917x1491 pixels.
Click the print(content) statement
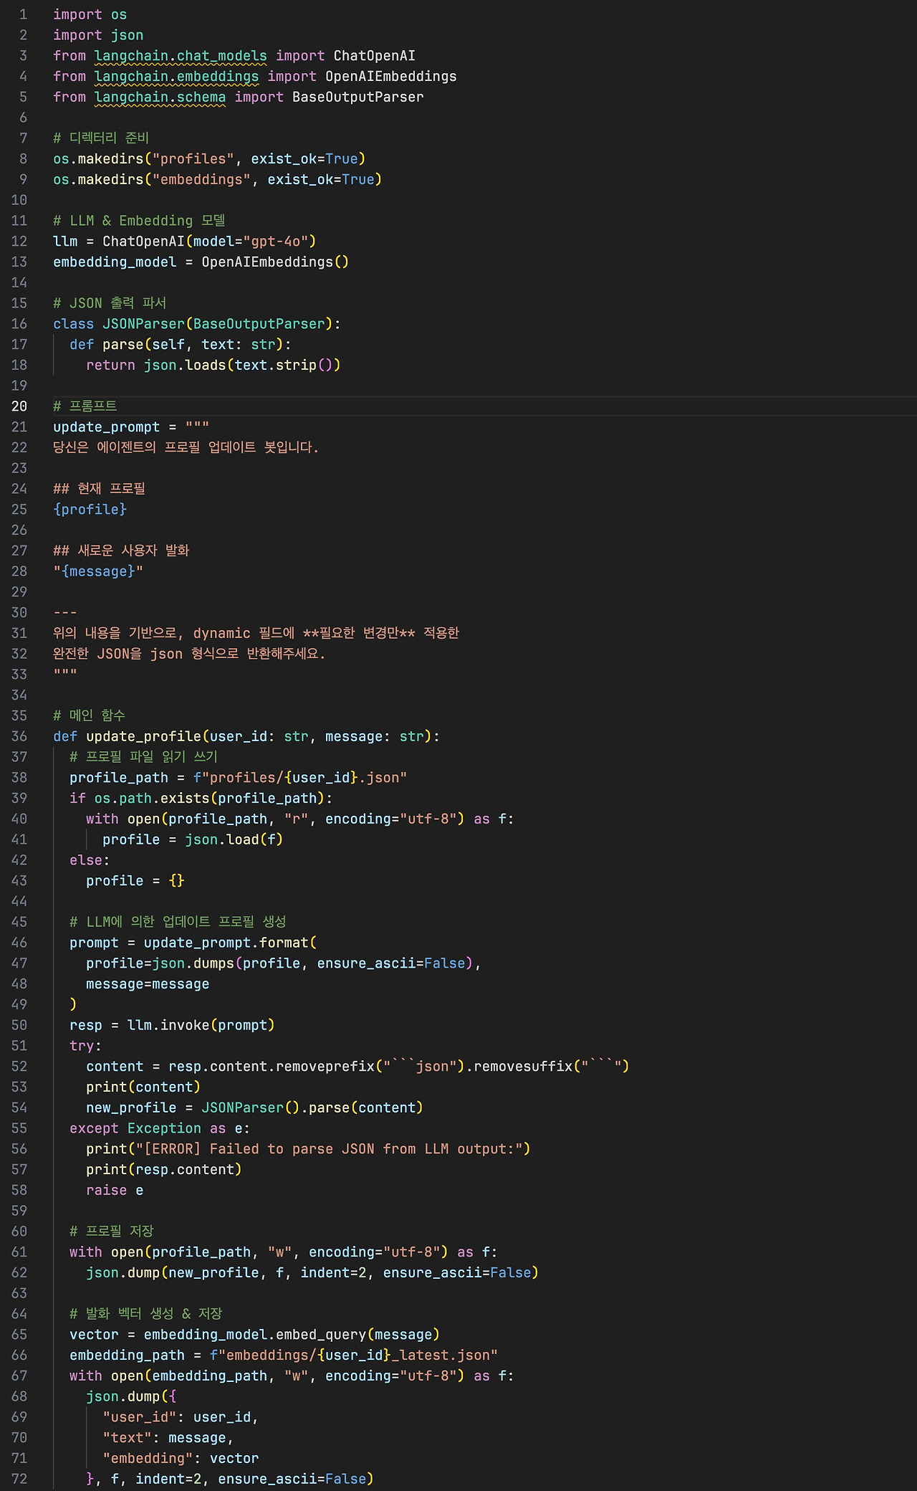pos(143,1087)
